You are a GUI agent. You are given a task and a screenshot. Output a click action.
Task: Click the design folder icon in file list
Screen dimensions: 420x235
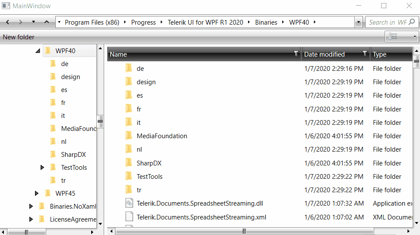point(129,82)
